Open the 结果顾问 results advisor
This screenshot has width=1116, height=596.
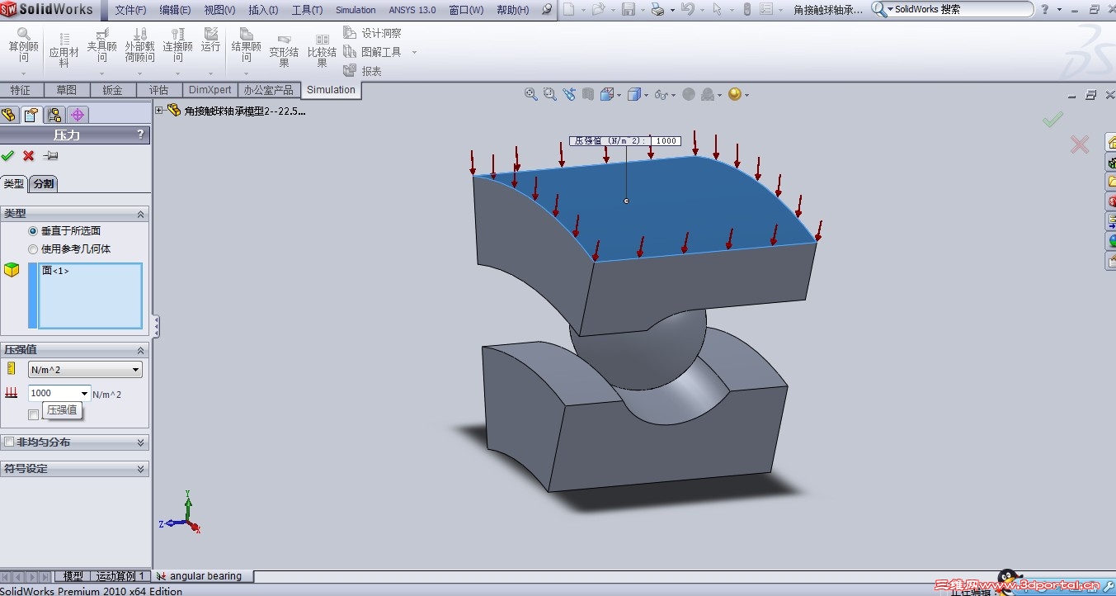(x=246, y=46)
